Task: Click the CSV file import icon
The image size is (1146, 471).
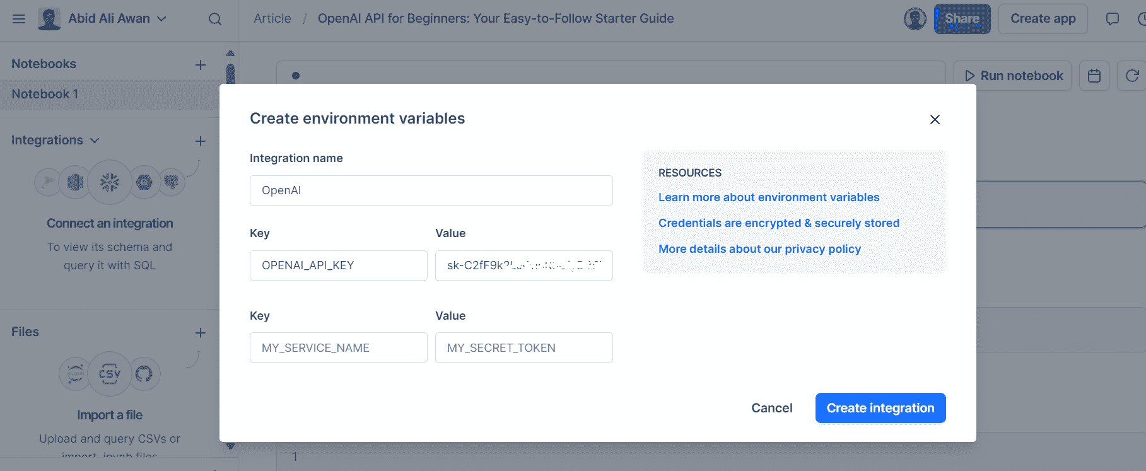Action: 110,374
